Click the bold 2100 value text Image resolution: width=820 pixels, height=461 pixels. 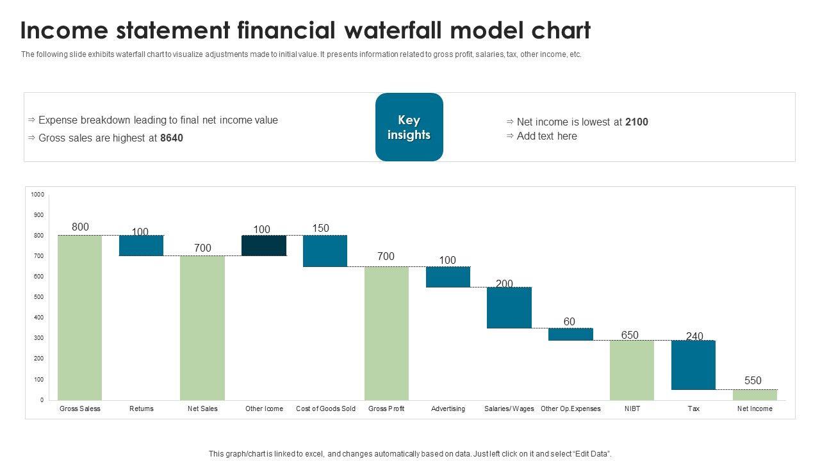tap(637, 122)
